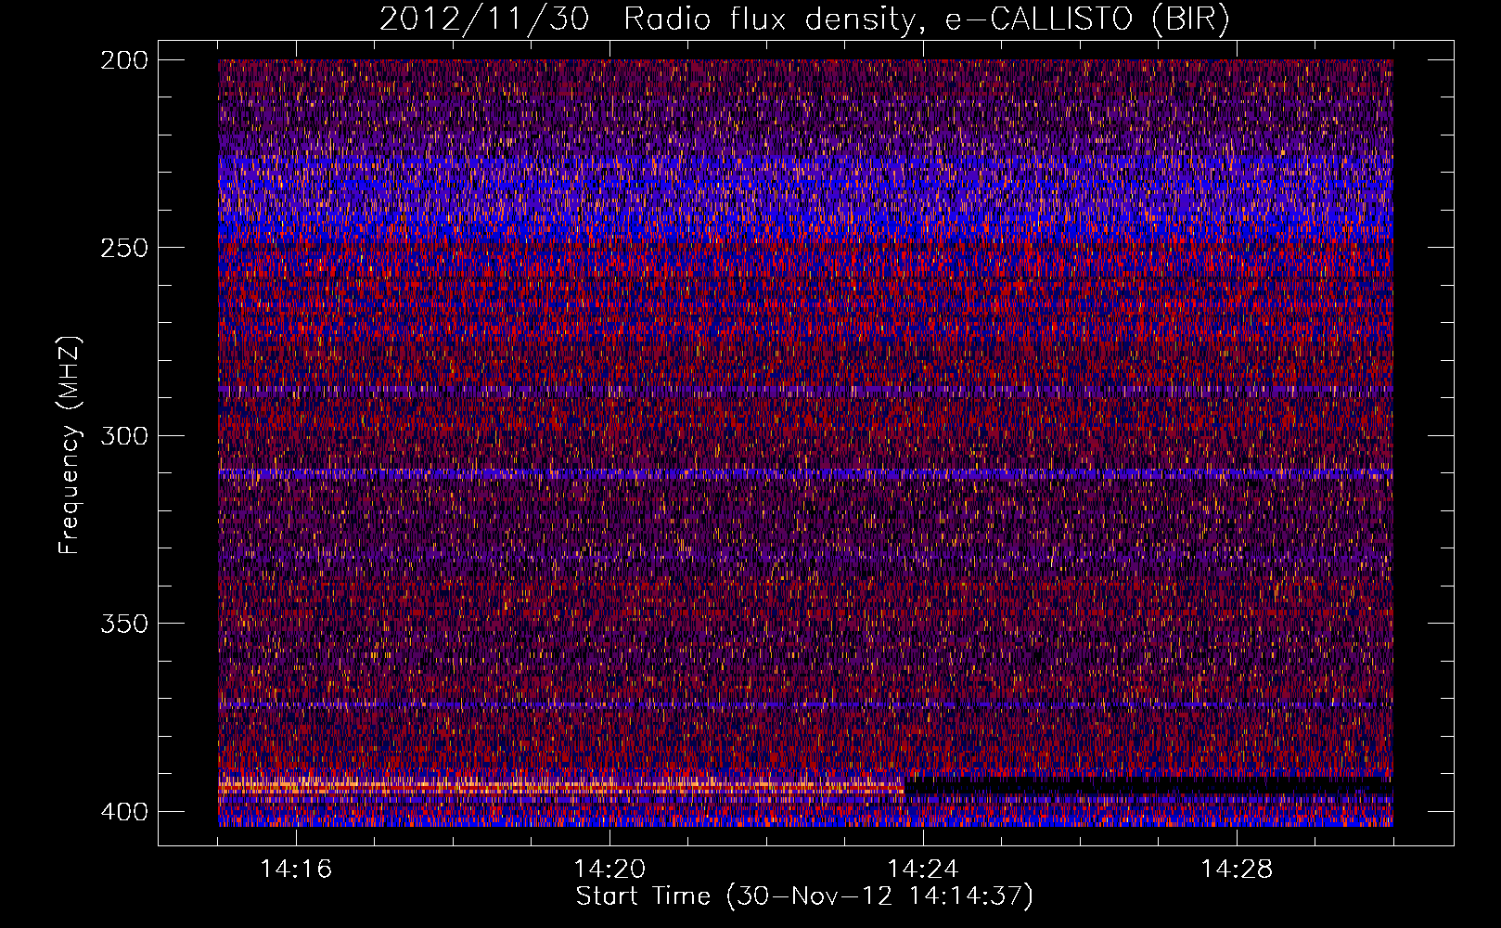Image resolution: width=1501 pixels, height=928 pixels.
Task: Click the 250 frequency tick label
Action: pyautogui.click(x=123, y=248)
